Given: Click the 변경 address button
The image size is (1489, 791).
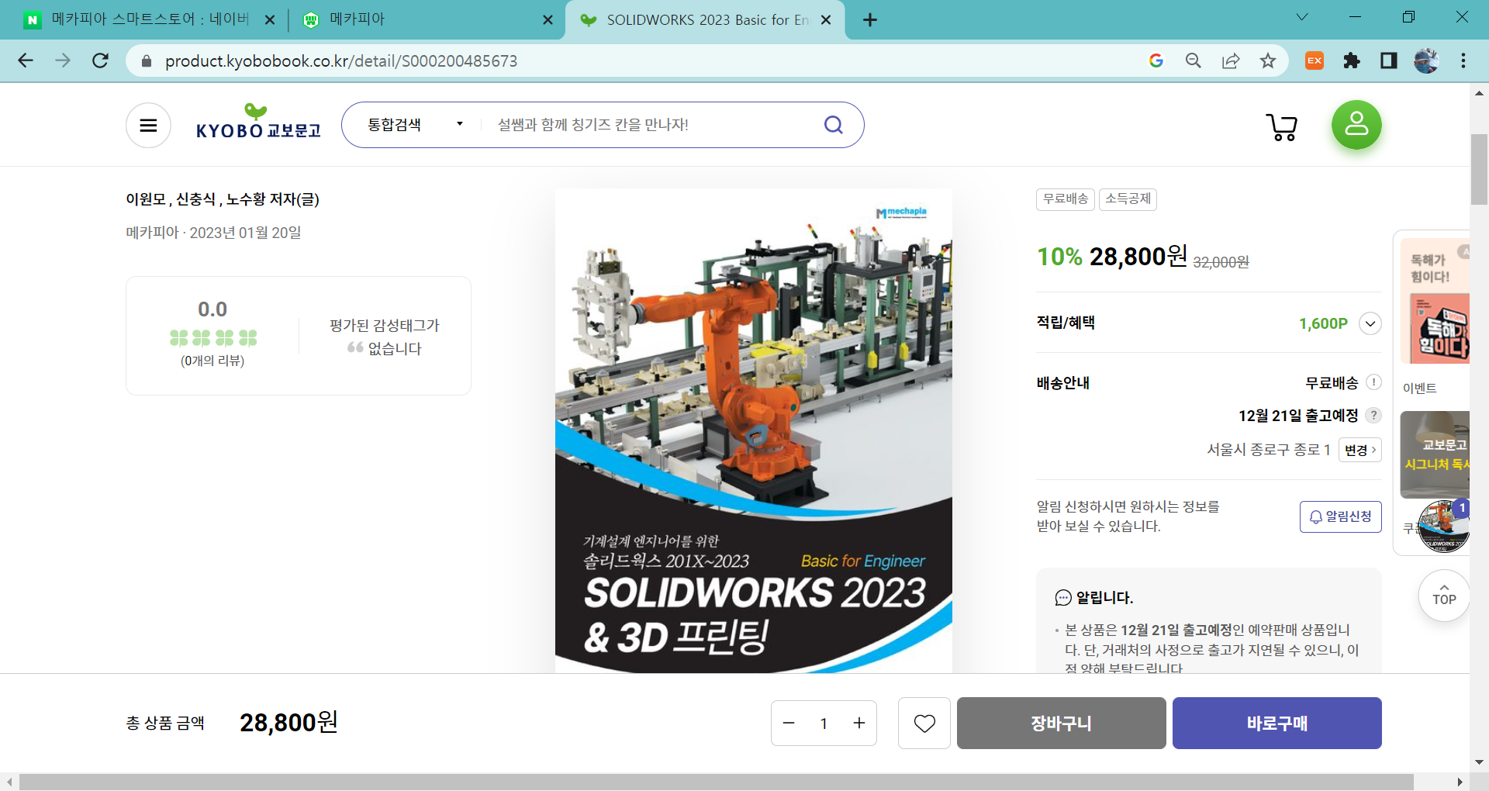Looking at the screenshot, I should 1359,450.
